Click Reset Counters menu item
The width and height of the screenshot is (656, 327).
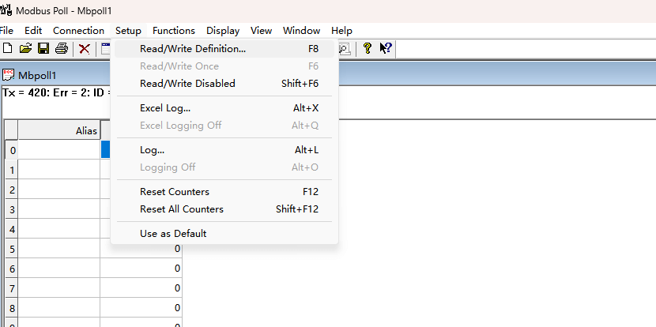[174, 191]
